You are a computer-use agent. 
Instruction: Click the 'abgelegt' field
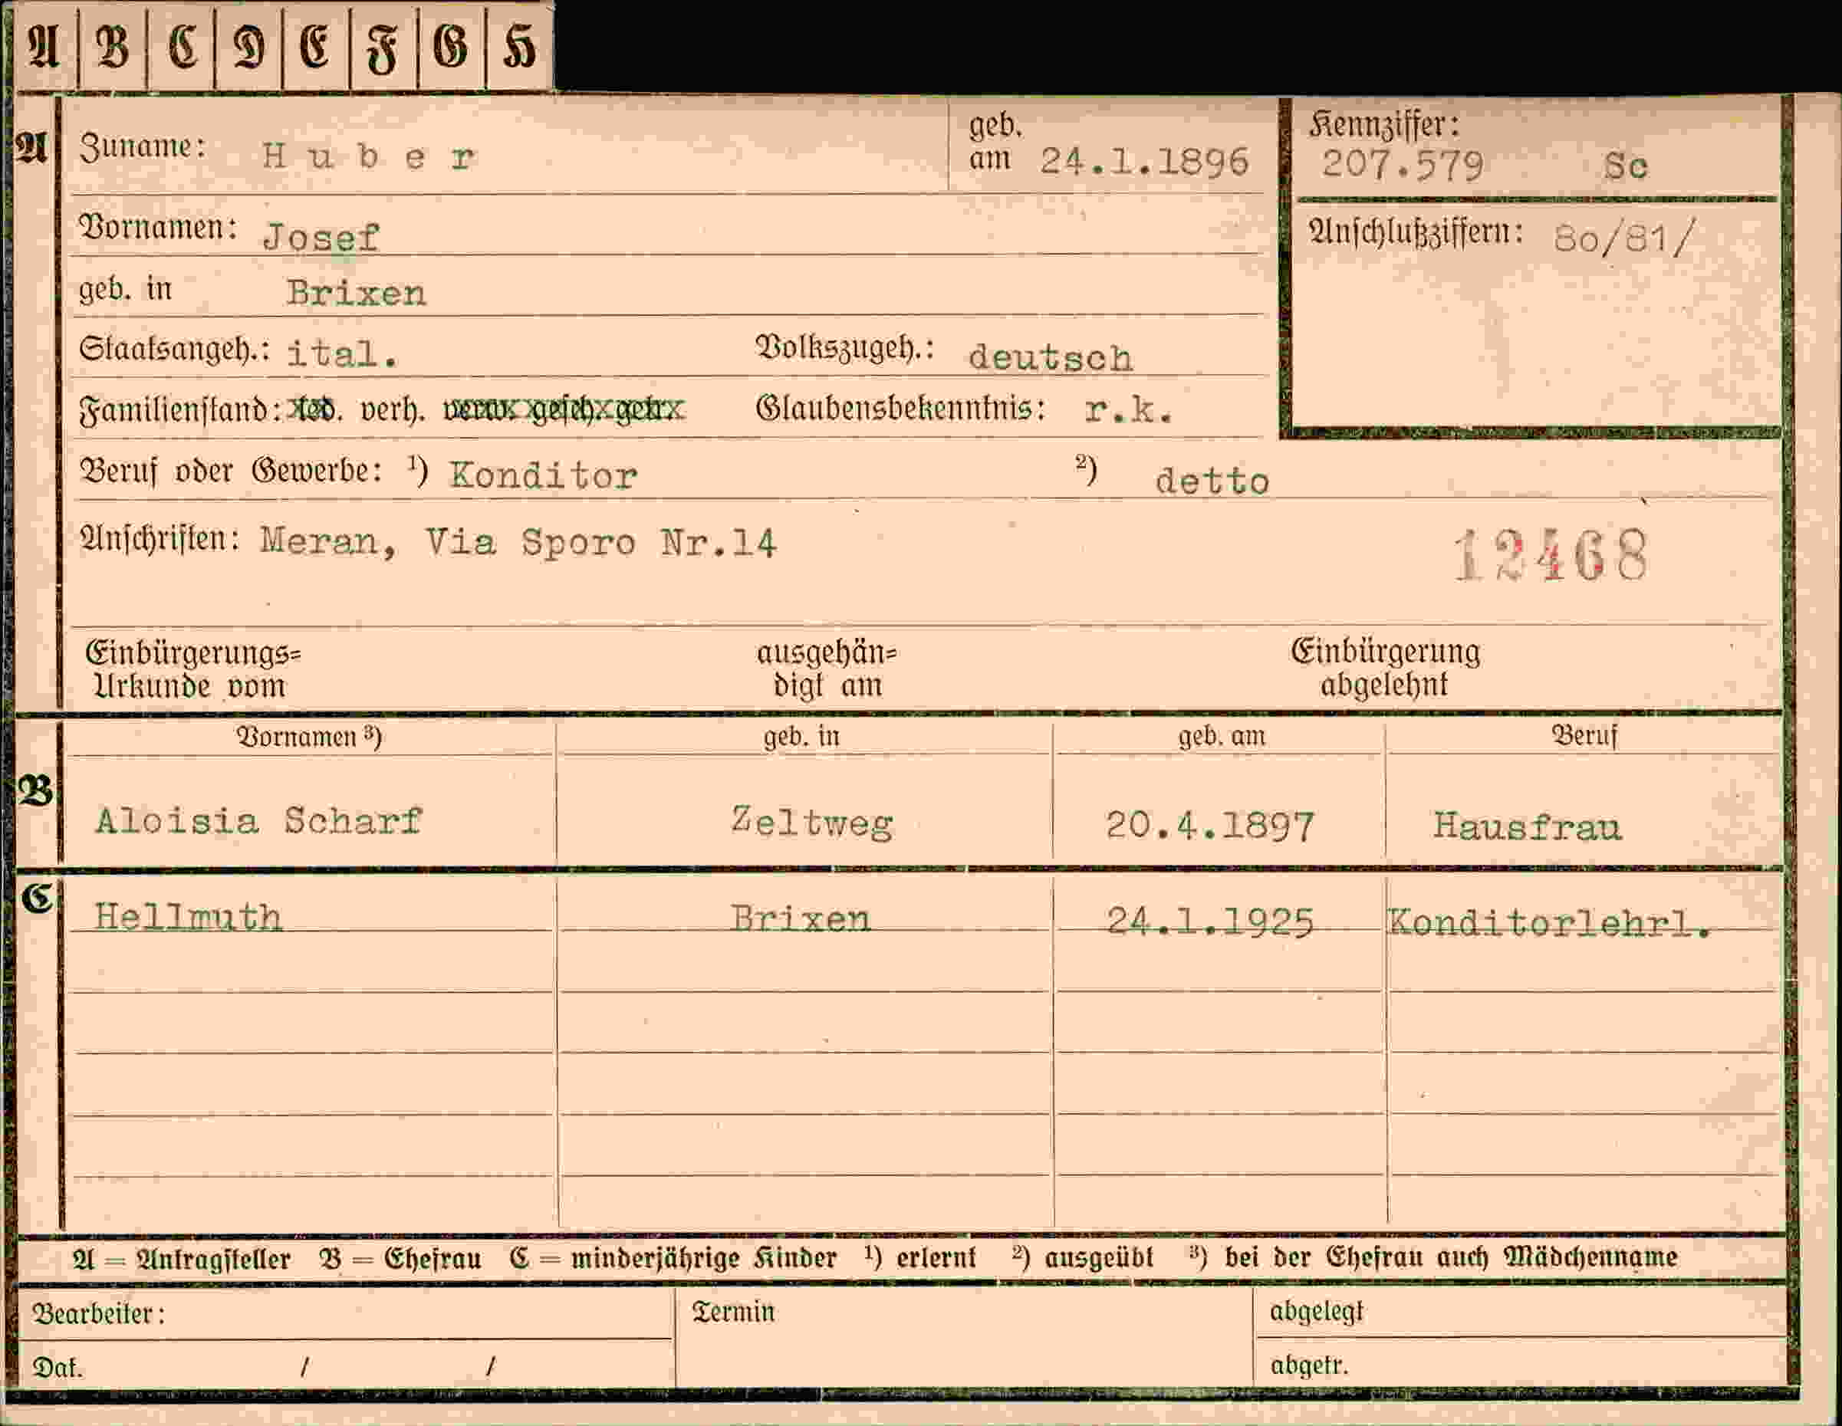coord(1520,1311)
